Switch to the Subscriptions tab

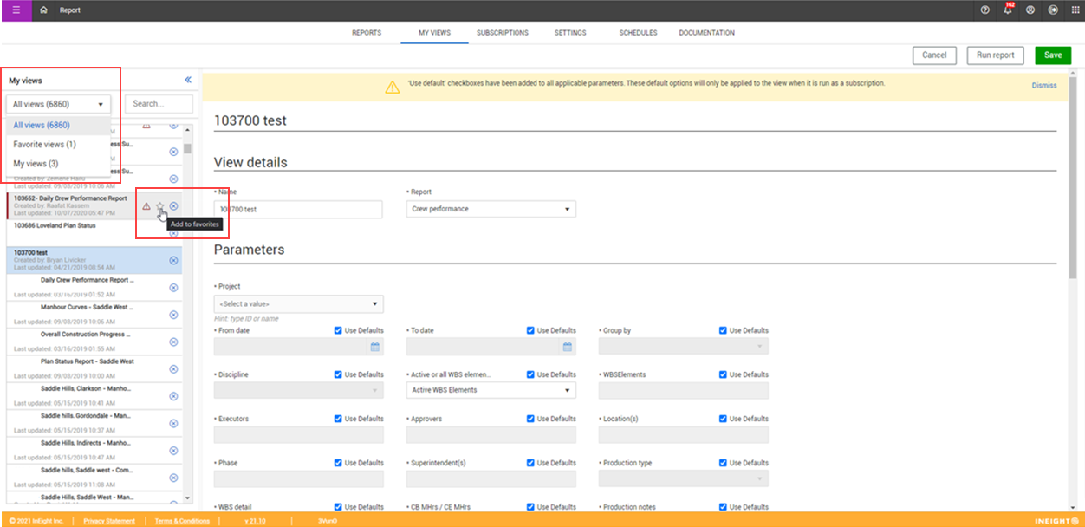(x=502, y=33)
